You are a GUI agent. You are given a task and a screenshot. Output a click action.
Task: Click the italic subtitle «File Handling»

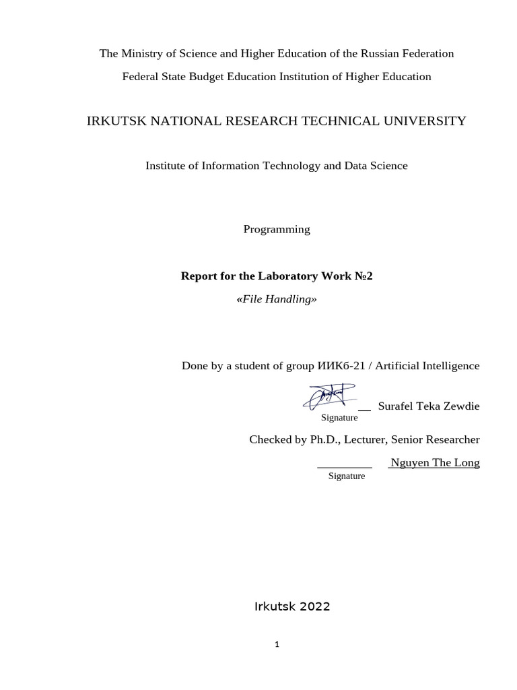277,299
